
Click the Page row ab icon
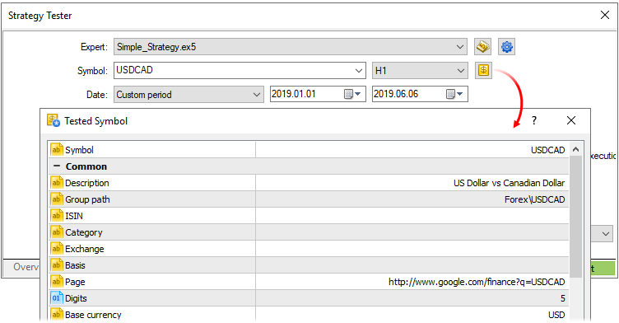[x=57, y=282]
